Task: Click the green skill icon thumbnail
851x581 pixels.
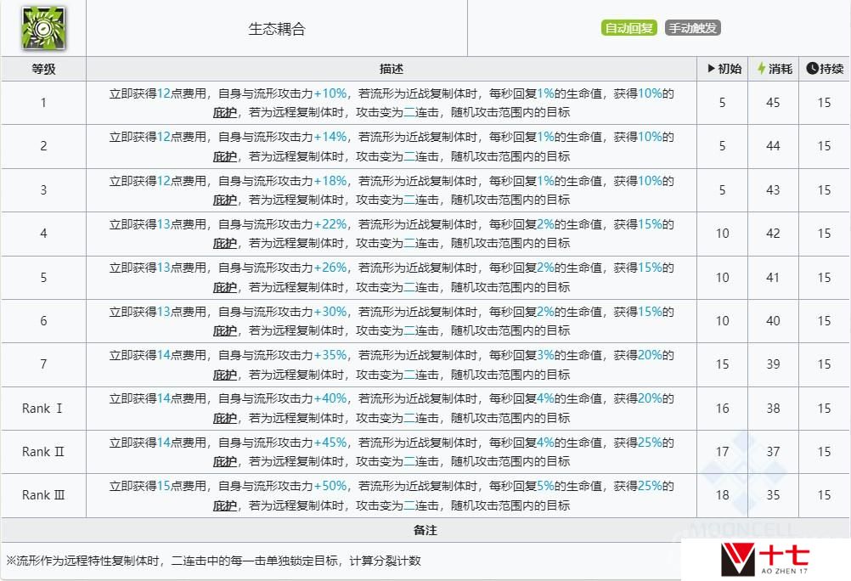Action: 43,28
